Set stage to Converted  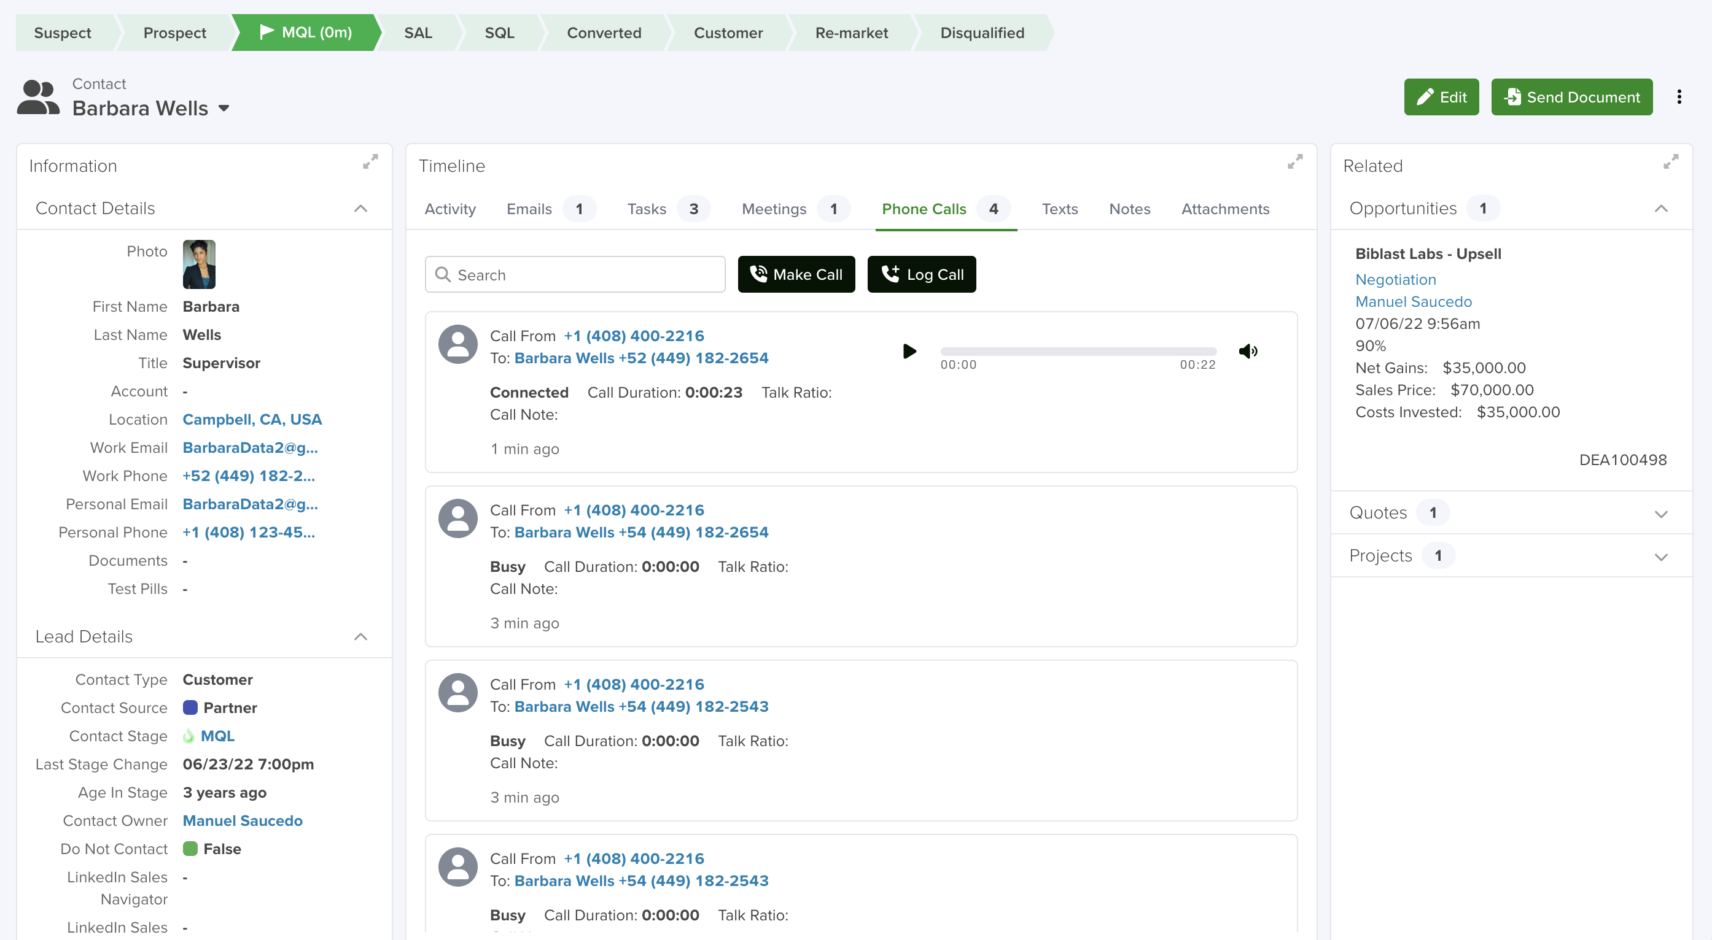[604, 33]
